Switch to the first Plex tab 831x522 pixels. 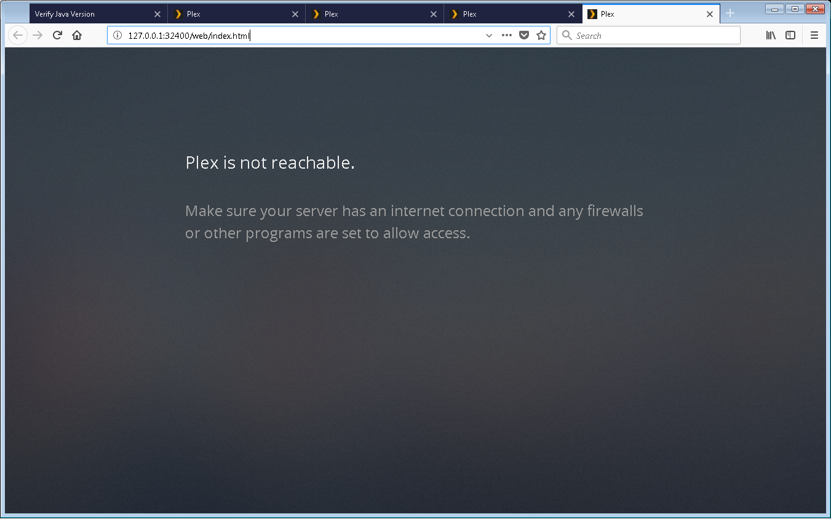(228, 14)
